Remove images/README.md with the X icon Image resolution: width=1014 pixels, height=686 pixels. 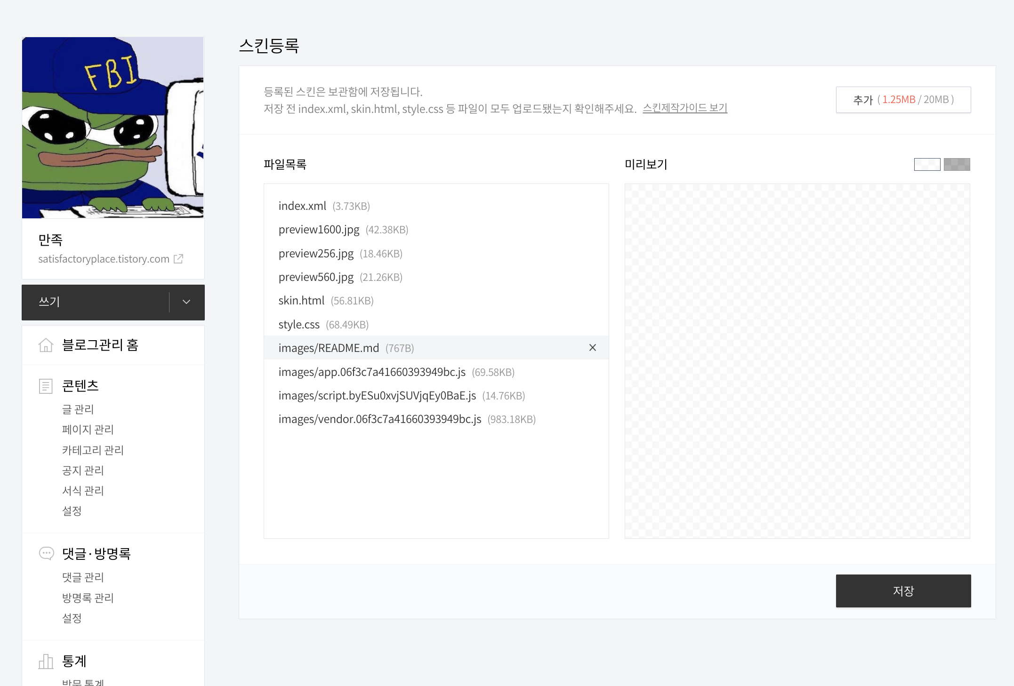pos(592,348)
